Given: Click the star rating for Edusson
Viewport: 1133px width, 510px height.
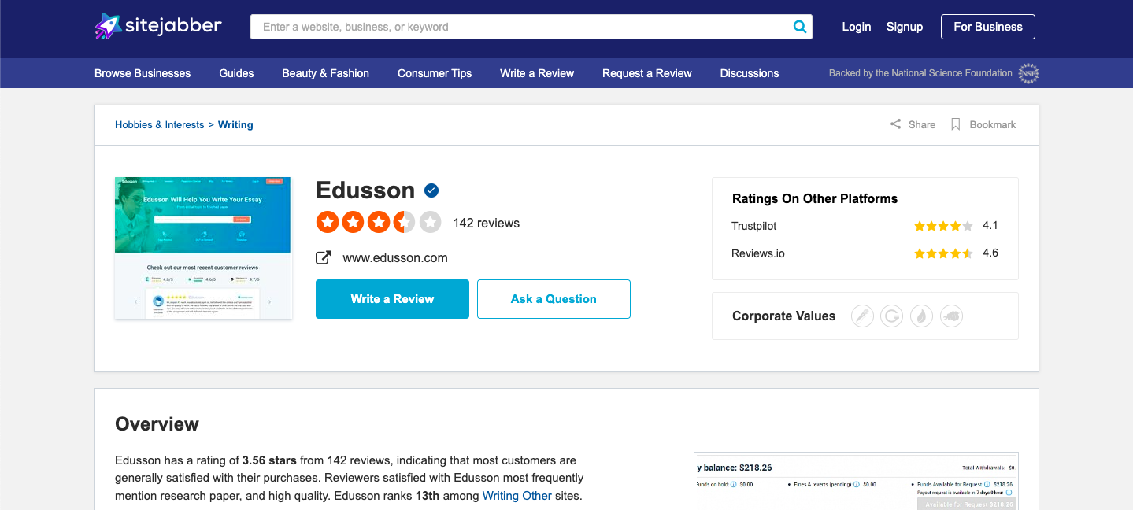Looking at the screenshot, I should click(x=379, y=223).
